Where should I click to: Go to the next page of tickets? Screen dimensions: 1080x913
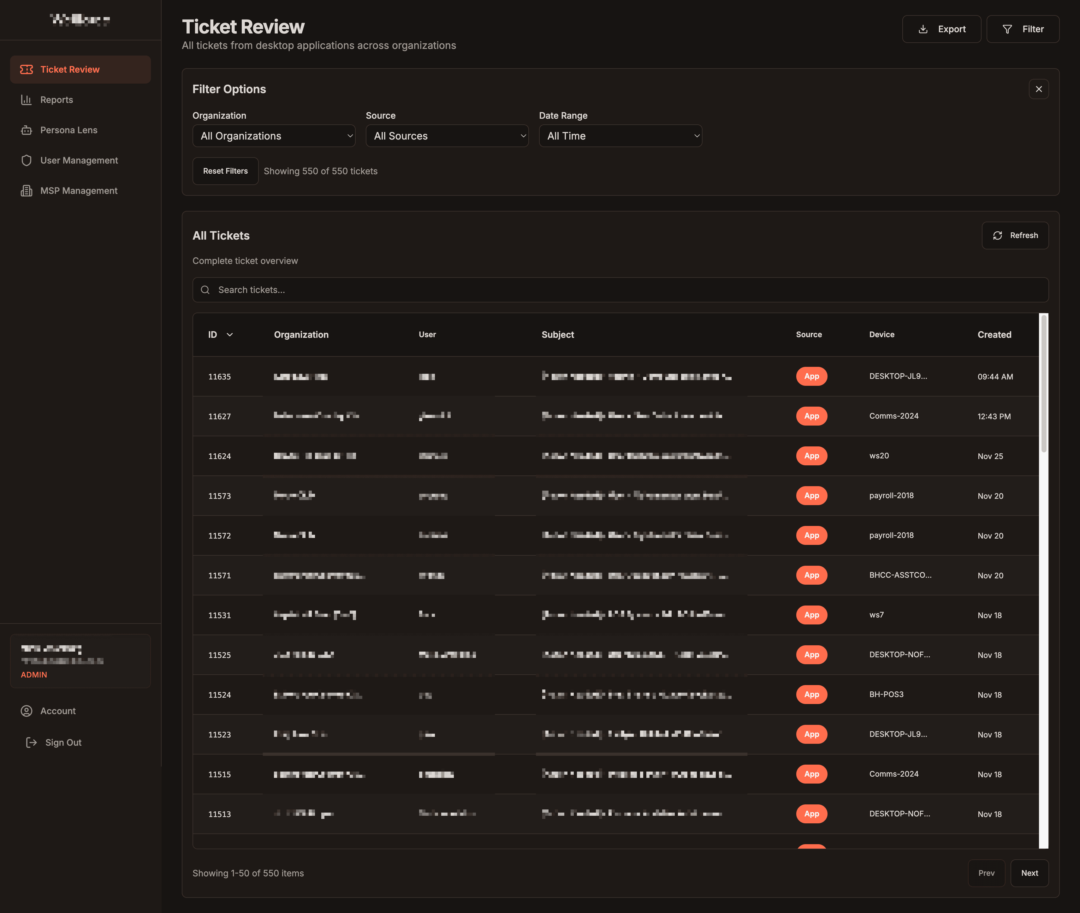pos(1029,873)
